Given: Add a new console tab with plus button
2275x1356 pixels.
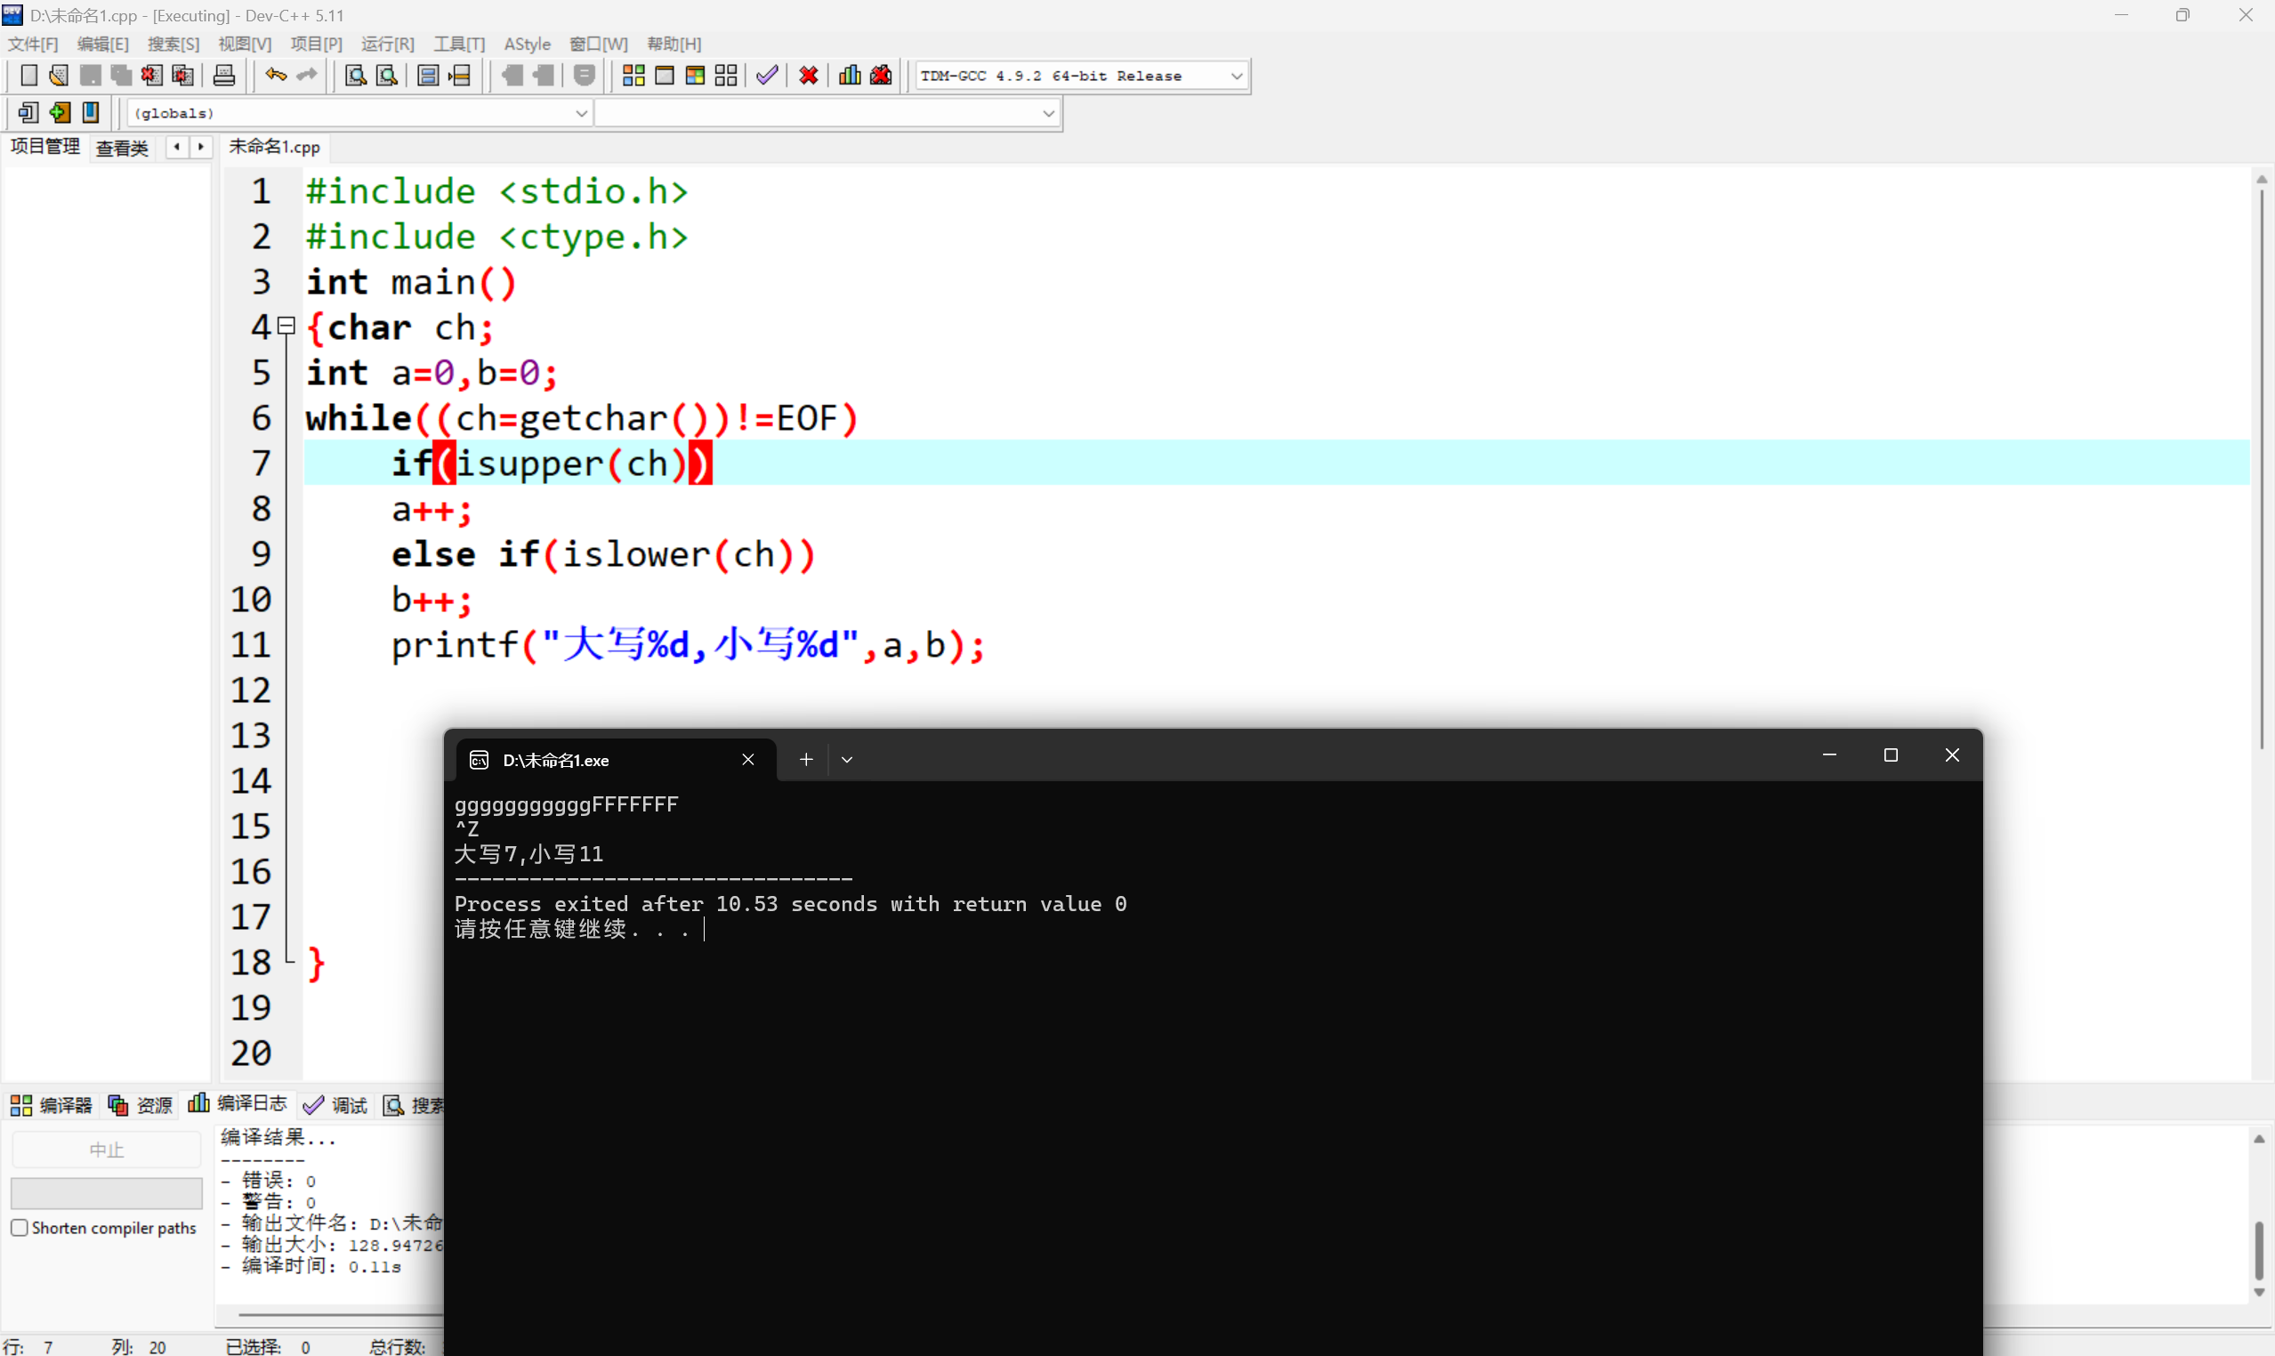Looking at the screenshot, I should pyautogui.click(x=806, y=759).
